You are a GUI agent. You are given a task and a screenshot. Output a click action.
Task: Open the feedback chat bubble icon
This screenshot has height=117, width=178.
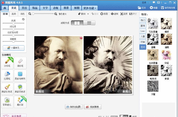click(x=154, y=2)
